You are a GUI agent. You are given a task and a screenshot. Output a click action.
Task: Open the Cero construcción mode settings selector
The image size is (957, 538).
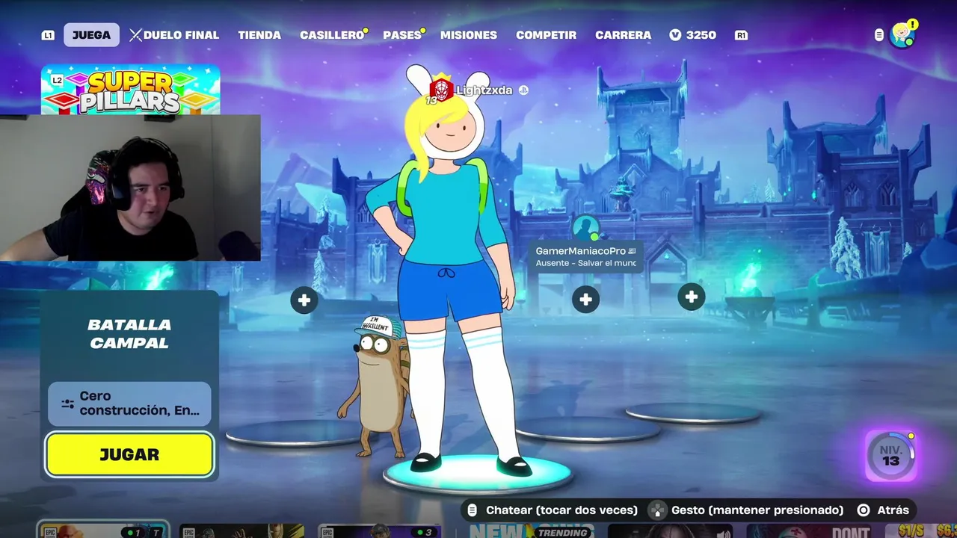tap(129, 403)
